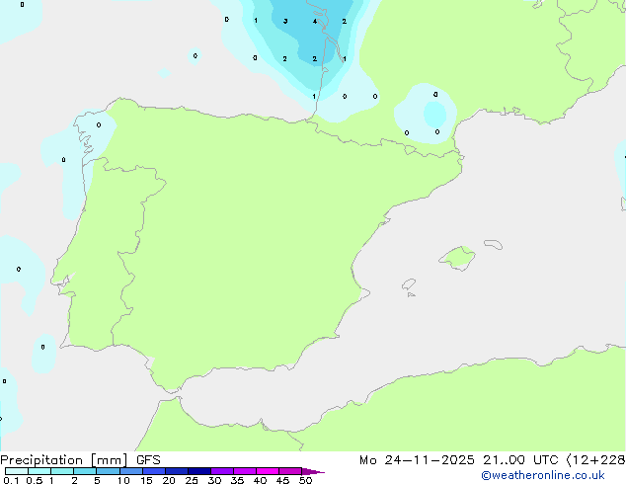Click the 1–2 mm legend color swatch
This screenshot has width=626, height=484.
[62, 471]
